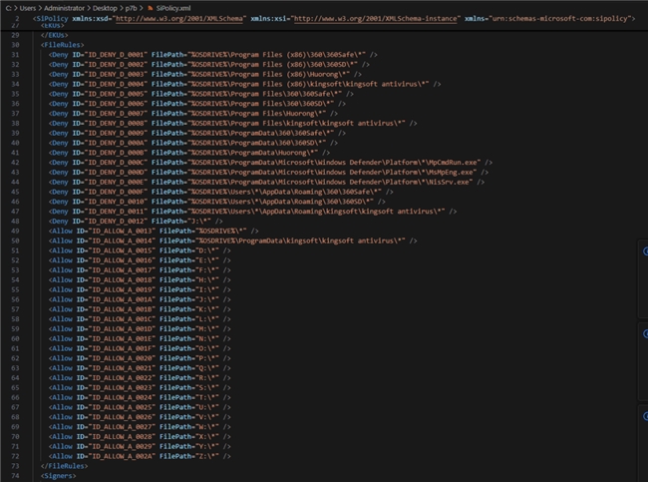This screenshot has width=648, height=482.
Task: Click kingsoft antivirus path on line 34
Action: click(308, 84)
